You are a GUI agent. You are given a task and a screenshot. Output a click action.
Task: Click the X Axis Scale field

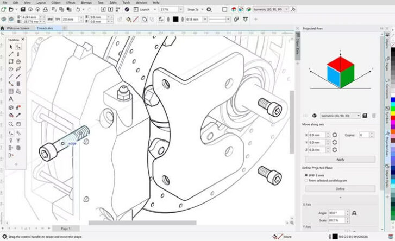point(336,220)
